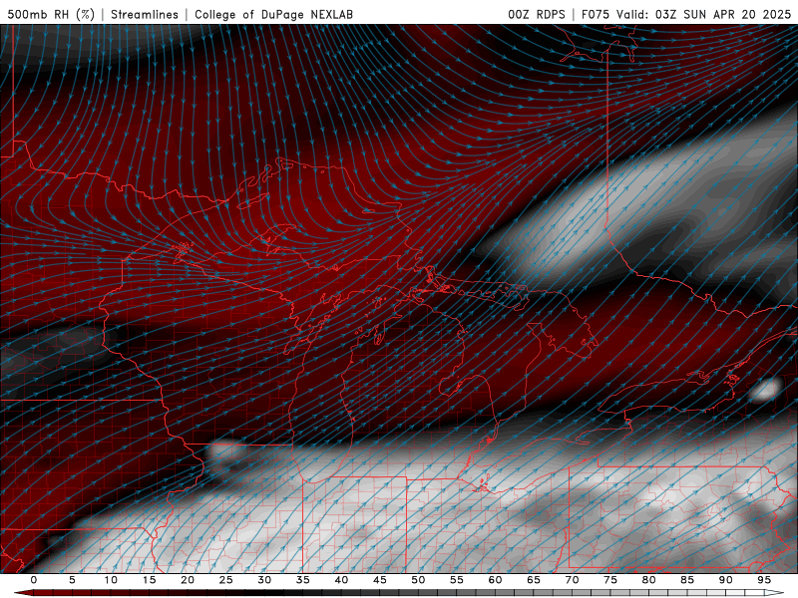The image size is (798, 598).
Task: Choose the "75" scale label
Action: pyautogui.click(x=610, y=580)
